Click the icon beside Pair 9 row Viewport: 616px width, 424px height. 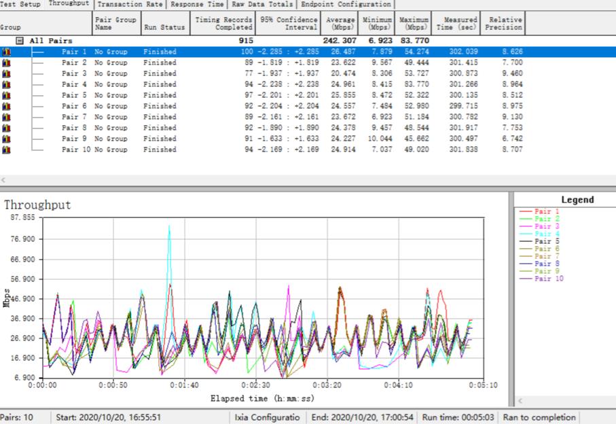pos(7,139)
